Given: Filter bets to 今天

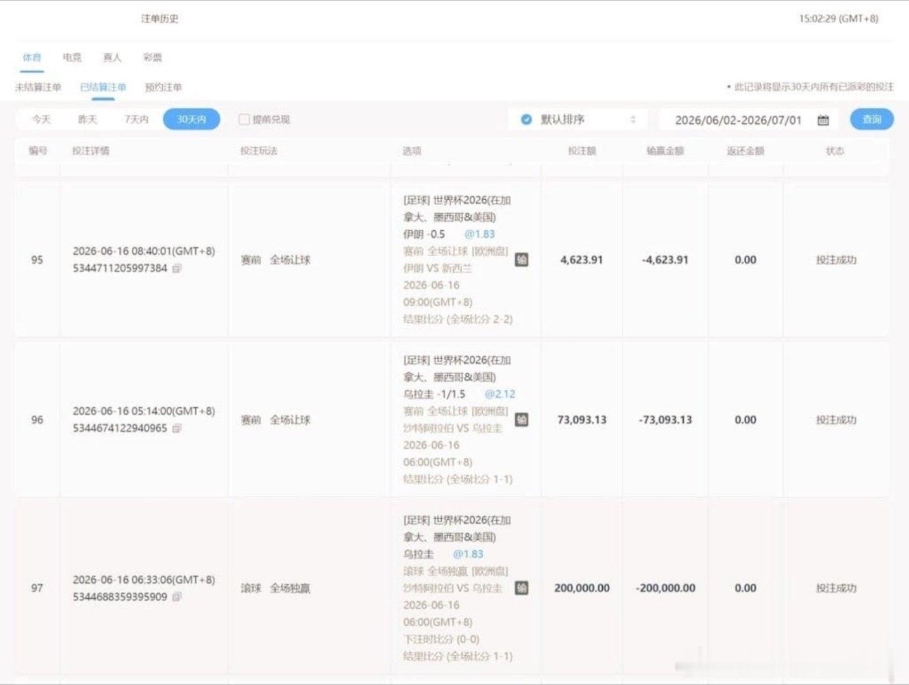Looking at the screenshot, I should 41,119.
